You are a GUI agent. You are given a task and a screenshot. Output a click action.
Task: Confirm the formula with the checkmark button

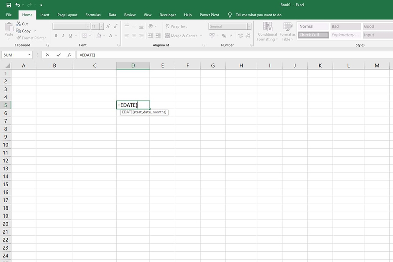58,54
